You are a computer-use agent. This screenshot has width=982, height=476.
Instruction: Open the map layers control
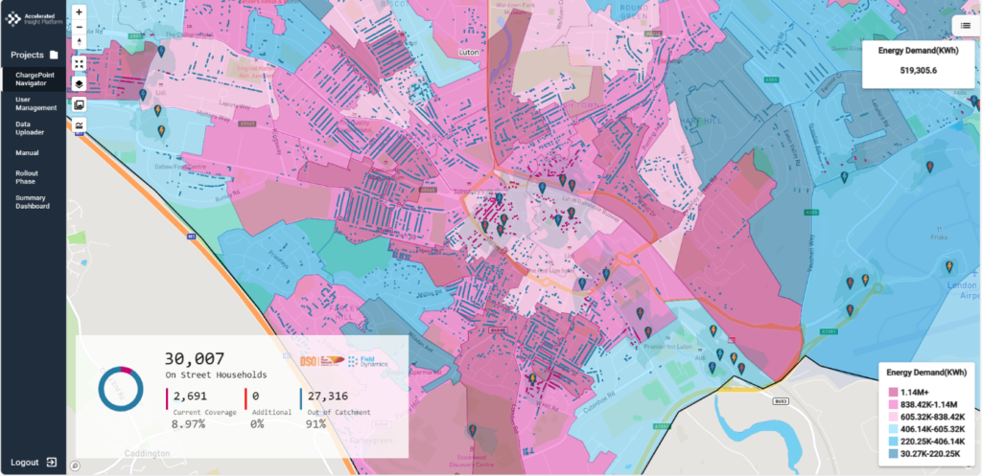coord(80,83)
